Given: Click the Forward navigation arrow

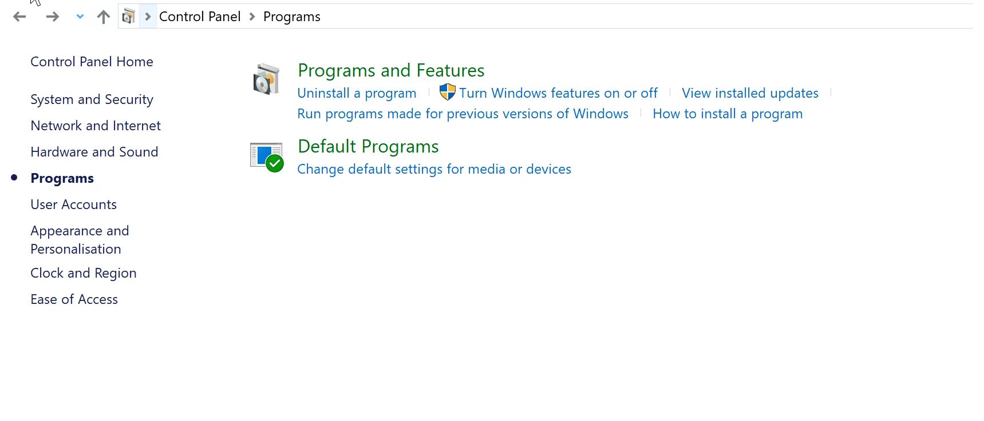Looking at the screenshot, I should pos(53,17).
